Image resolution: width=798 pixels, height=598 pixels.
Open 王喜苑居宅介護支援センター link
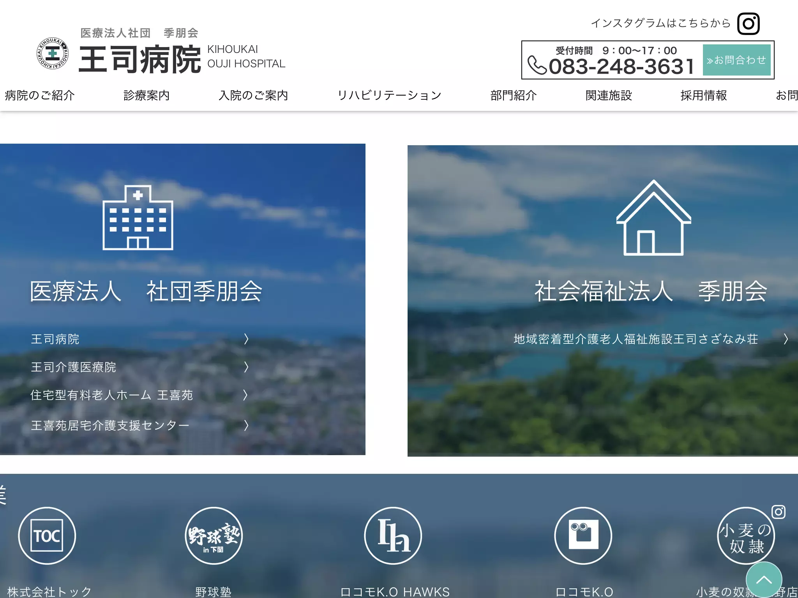(x=110, y=425)
